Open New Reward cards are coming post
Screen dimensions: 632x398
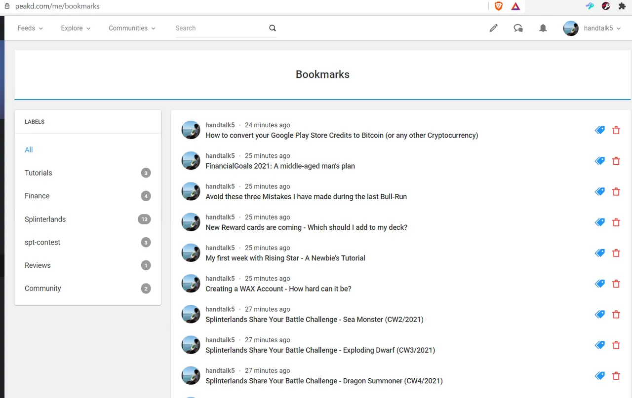[306, 227]
